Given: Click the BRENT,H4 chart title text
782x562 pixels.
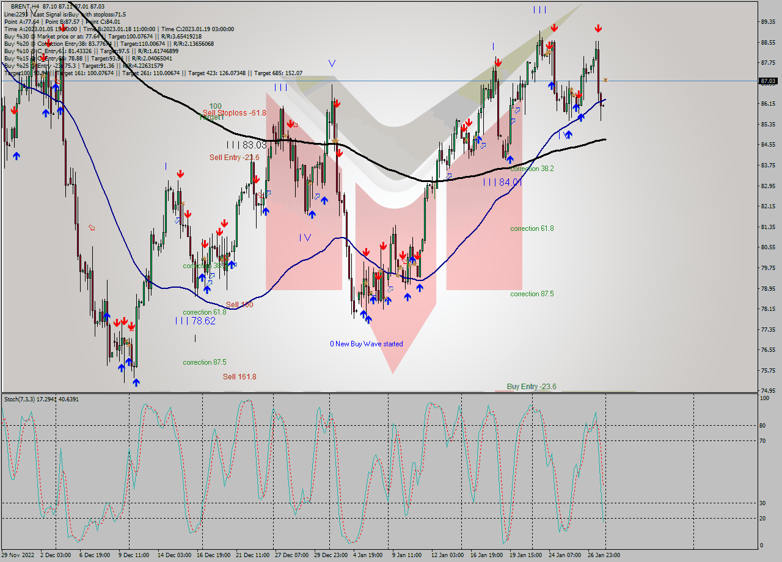Looking at the screenshot, I should click(58, 7).
